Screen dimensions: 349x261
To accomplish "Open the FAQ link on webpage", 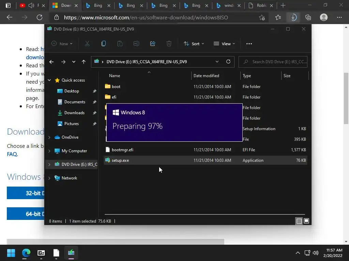I will click(x=12, y=154).
